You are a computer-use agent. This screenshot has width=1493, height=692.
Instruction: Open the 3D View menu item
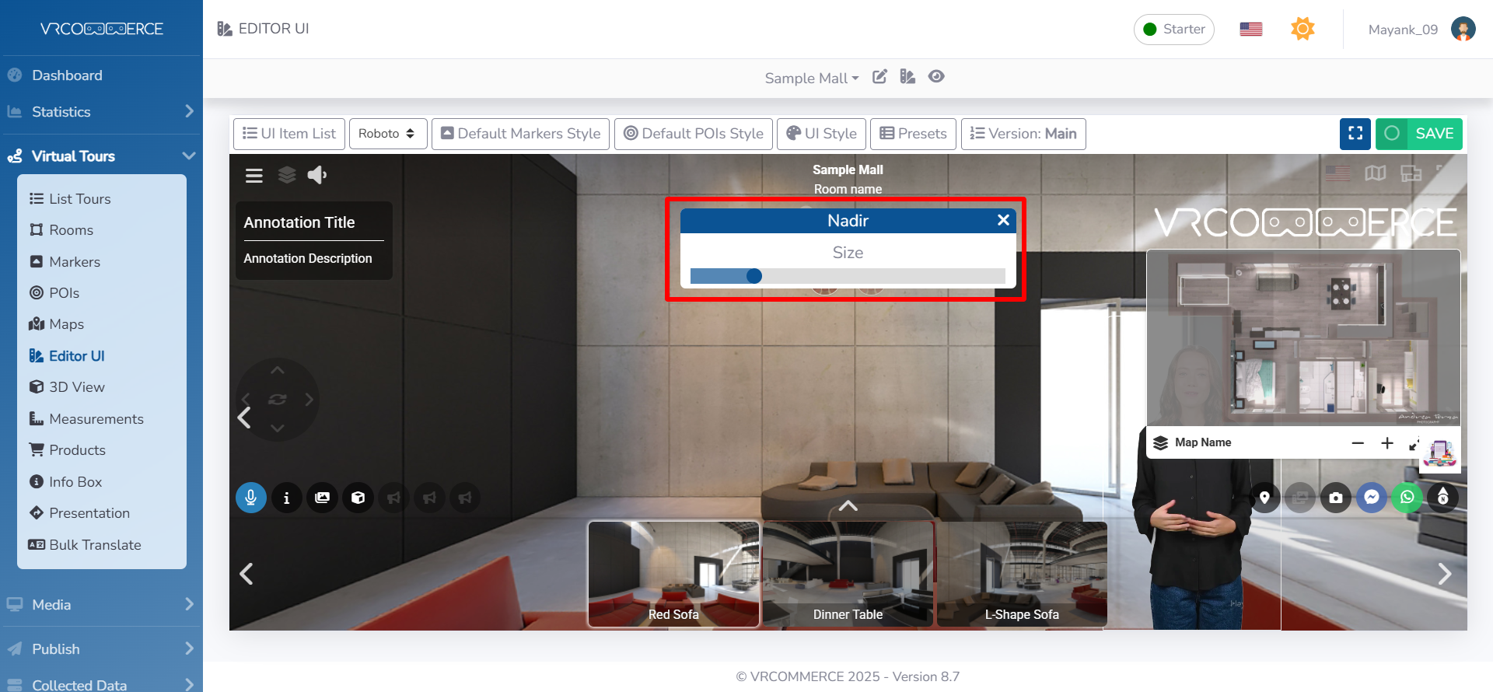point(76,387)
